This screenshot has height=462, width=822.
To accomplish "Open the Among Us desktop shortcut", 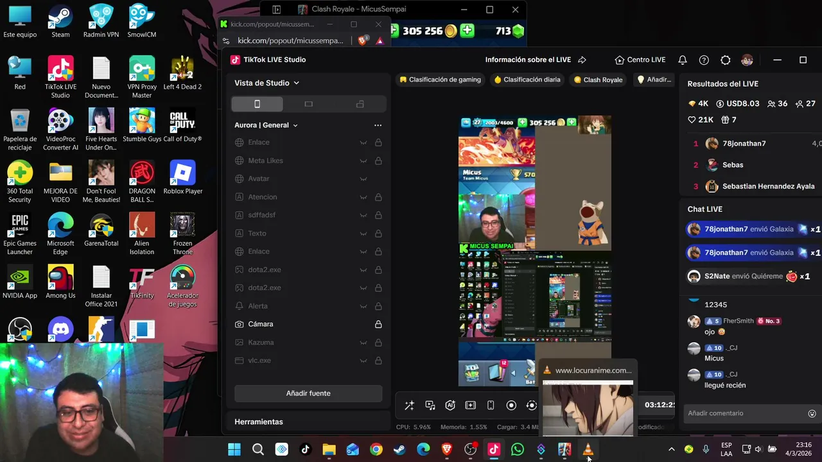I will 60,282.
